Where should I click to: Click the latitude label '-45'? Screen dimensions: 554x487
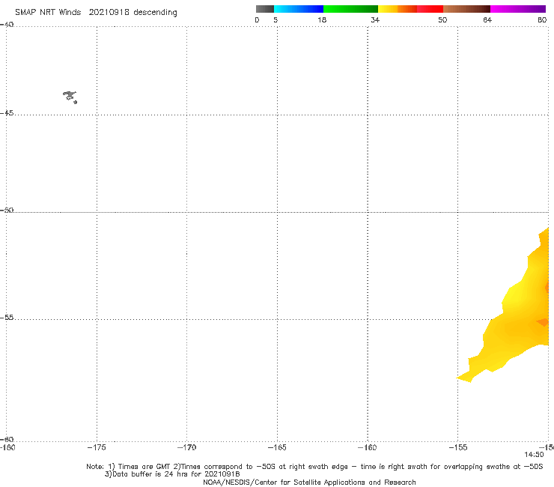[7, 113]
